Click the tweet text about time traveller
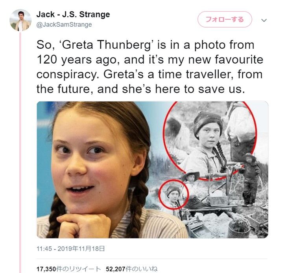This screenshot has height=273, width=284. (x=149, y=67)
